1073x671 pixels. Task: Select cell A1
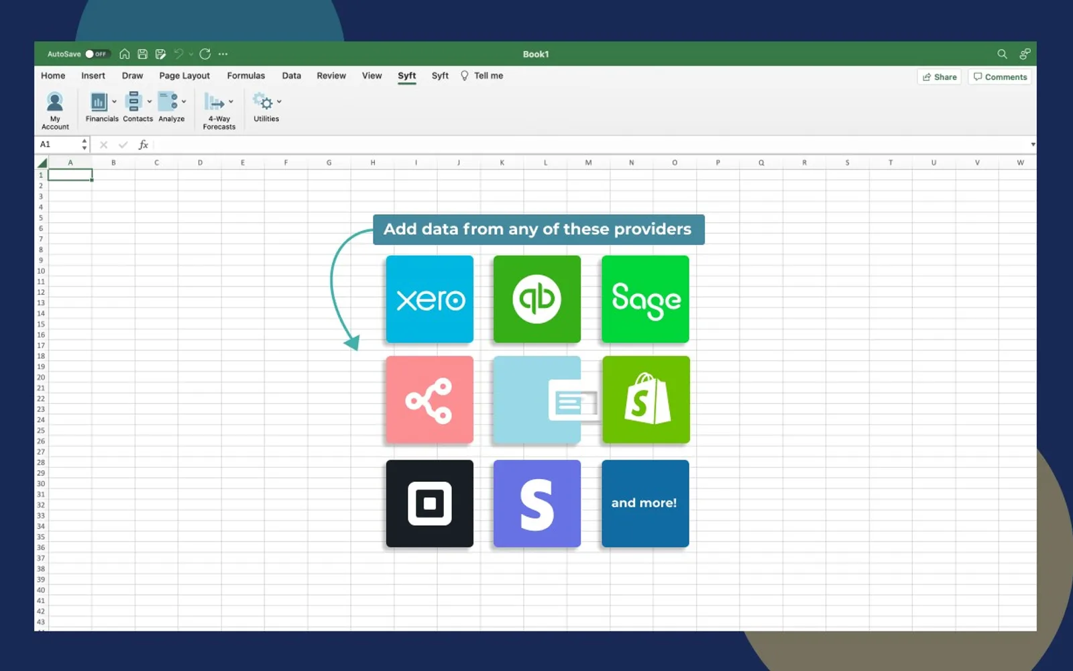[x=70, y=175]
